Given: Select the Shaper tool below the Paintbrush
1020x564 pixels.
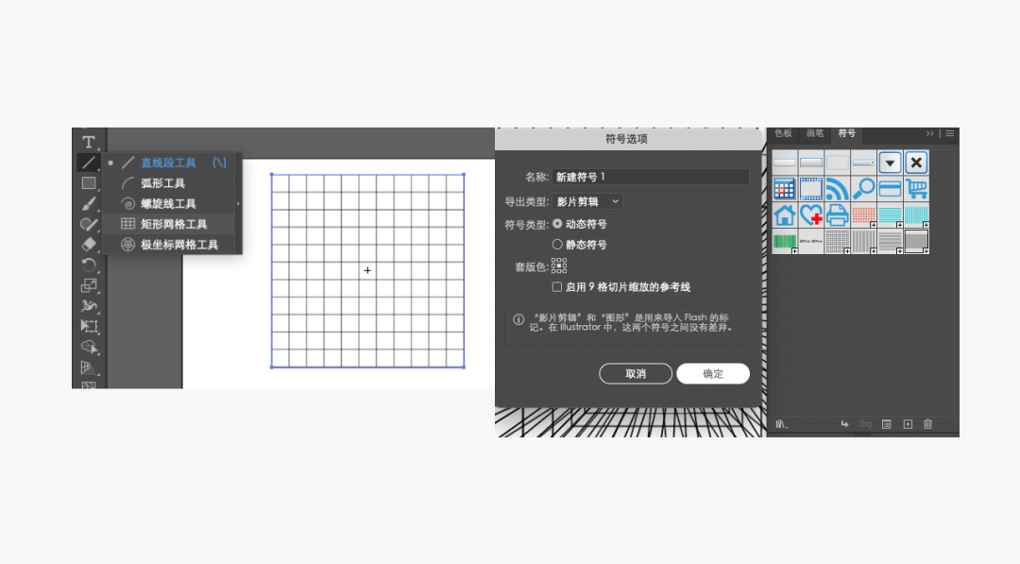Looking at the screenshot, I should coord(89,225).
